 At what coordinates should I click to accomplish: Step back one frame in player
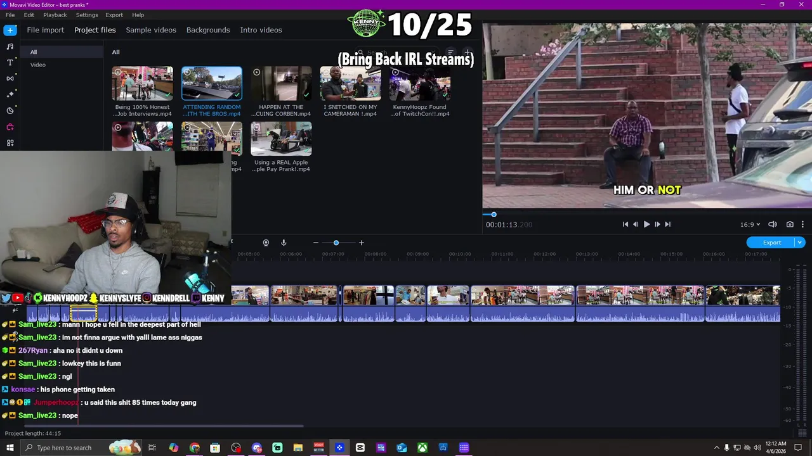[636, 224]
